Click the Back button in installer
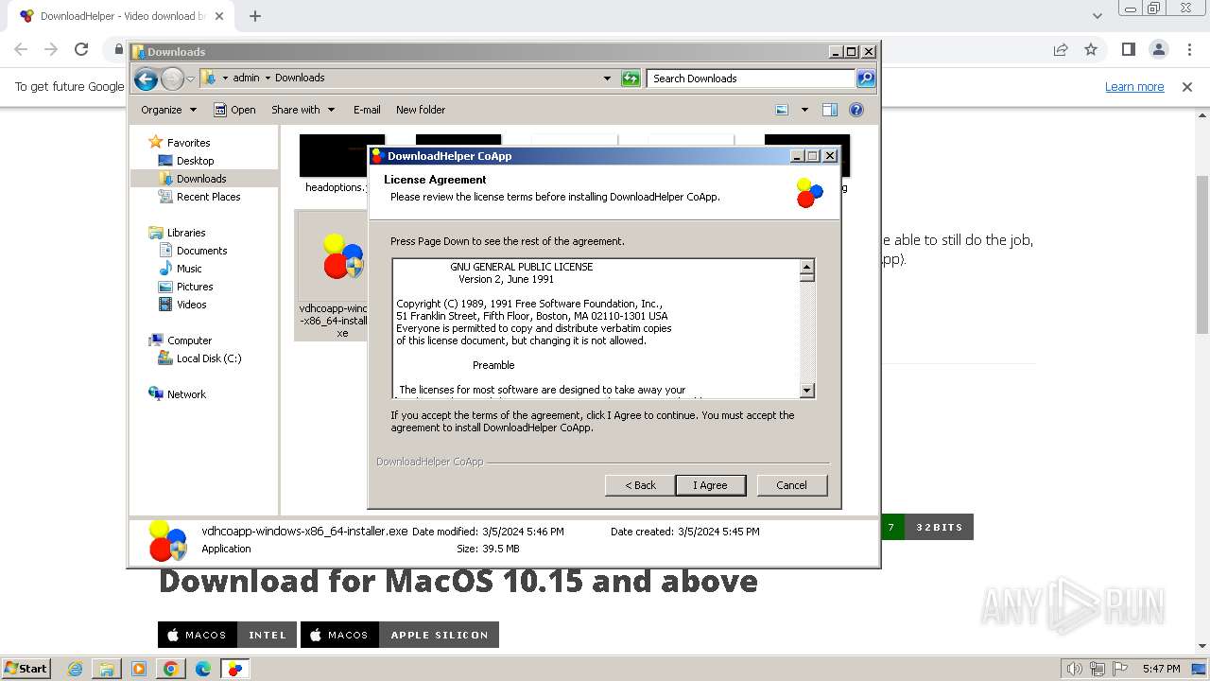This screenshot has height=681, width=1210. 640,485
